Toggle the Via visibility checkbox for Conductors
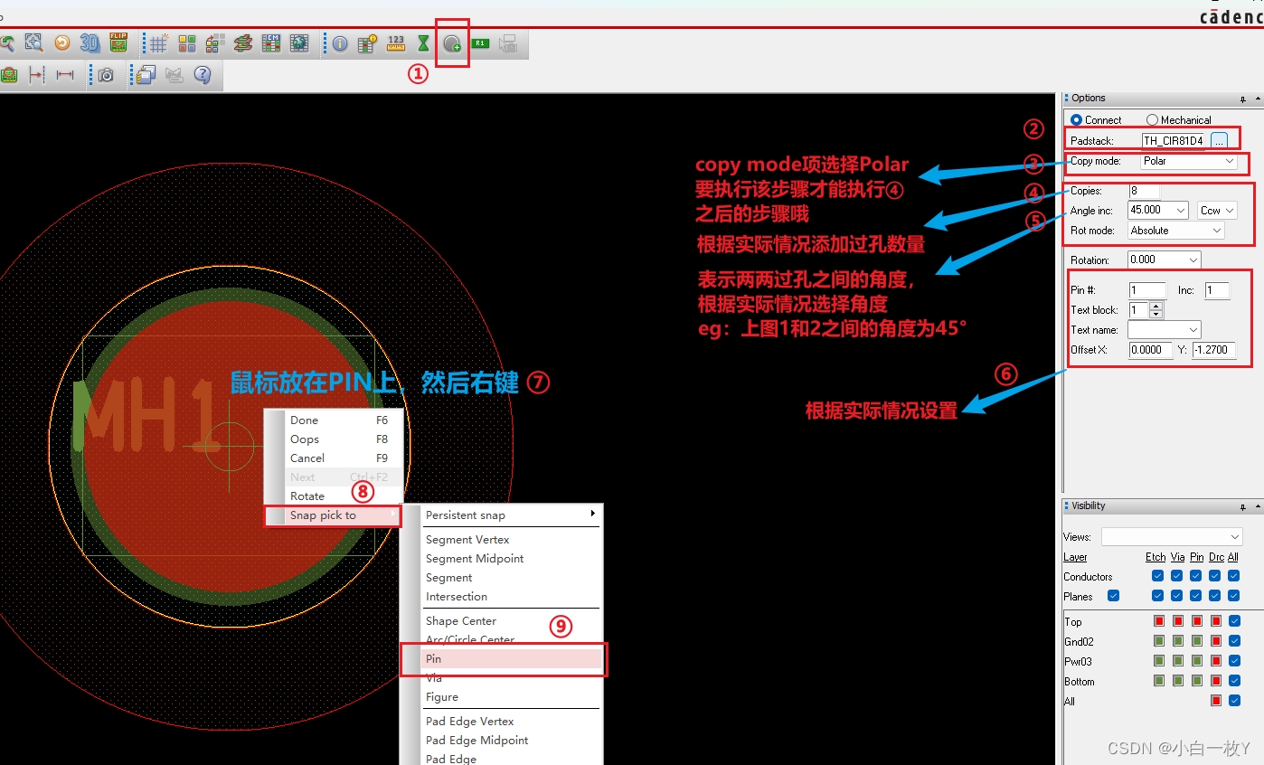The image size is (1264, 765). 1176,576
